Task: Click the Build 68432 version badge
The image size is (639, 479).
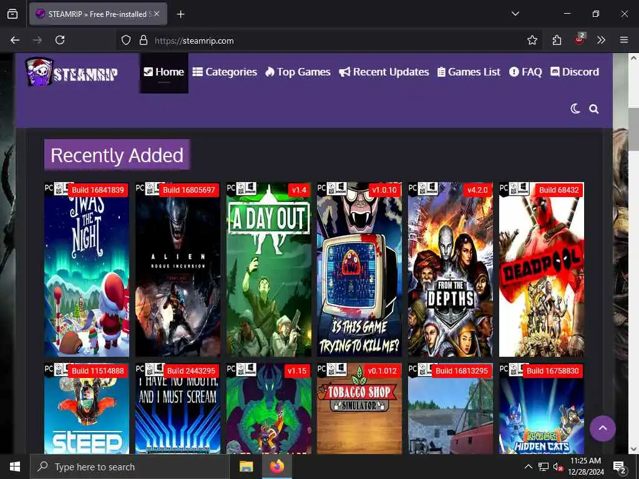Action: tap(559, 190)
